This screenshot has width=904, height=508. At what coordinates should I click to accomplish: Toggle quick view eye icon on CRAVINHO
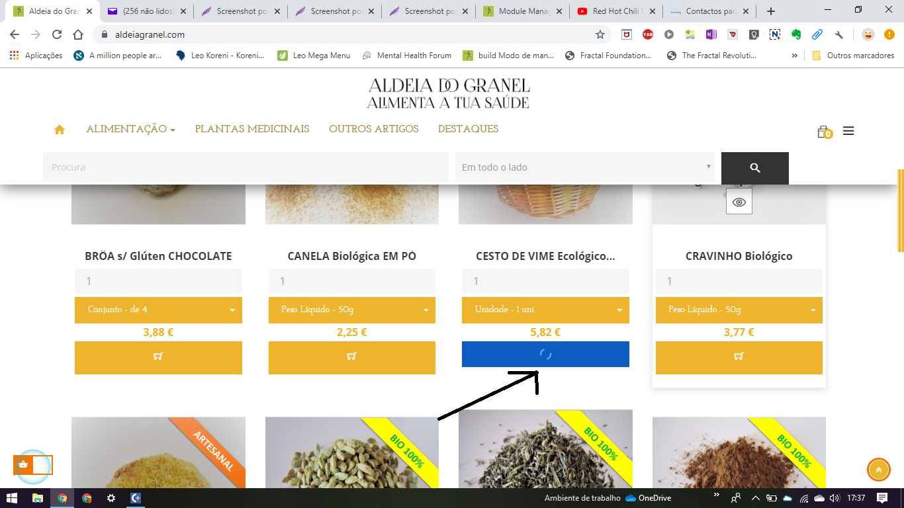click(x=739, y=202)
